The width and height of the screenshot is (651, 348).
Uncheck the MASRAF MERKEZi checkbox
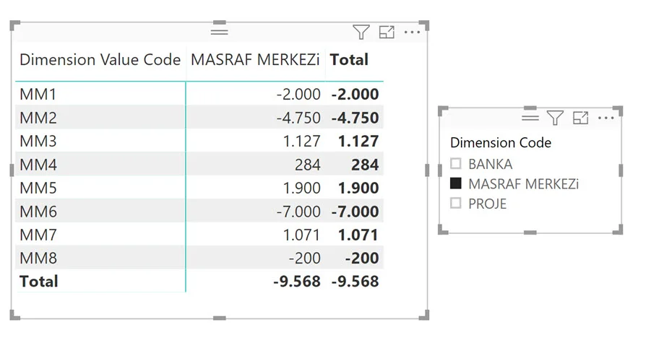coord(456,184)
